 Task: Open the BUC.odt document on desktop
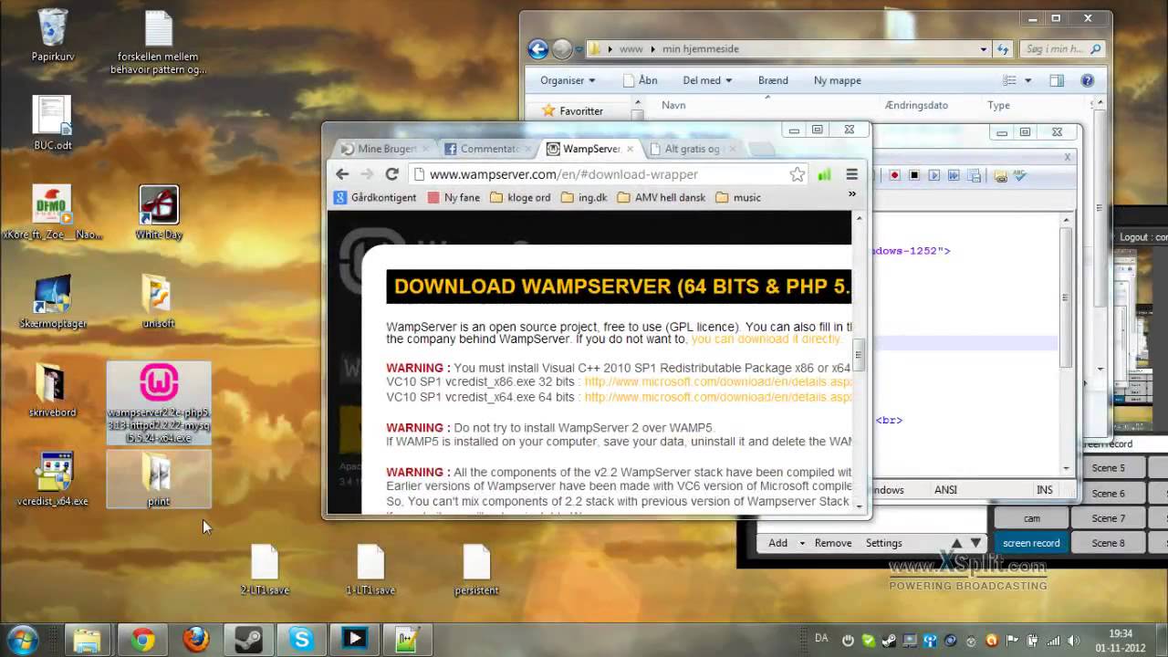tap(52, 123)
